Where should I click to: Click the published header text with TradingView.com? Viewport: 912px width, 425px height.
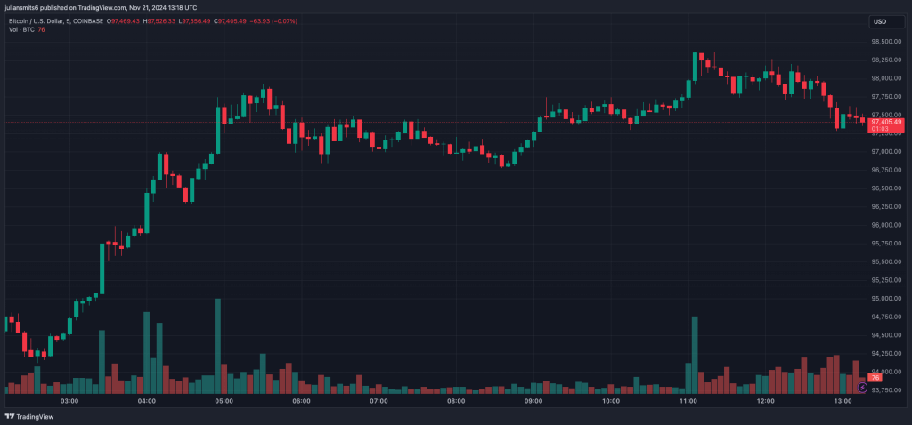pyautogui.click(x=101, y=7)
